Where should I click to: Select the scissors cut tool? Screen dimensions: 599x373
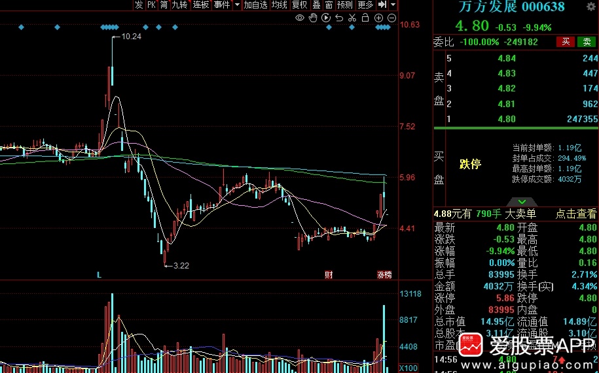352,18
